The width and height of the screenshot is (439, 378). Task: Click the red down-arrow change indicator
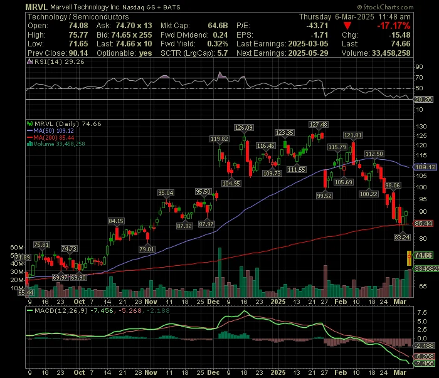(347, 26)
